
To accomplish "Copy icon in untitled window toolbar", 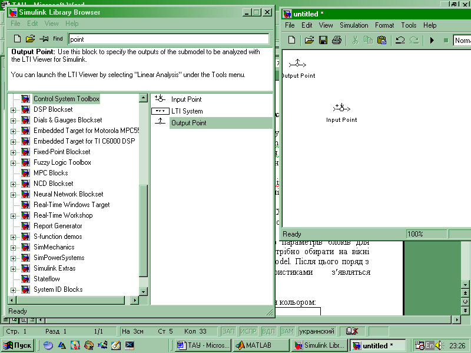I will tap(369, 40).
